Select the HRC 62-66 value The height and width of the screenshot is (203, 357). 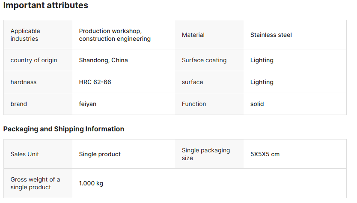pyautogui.click(x=95, y=82)
